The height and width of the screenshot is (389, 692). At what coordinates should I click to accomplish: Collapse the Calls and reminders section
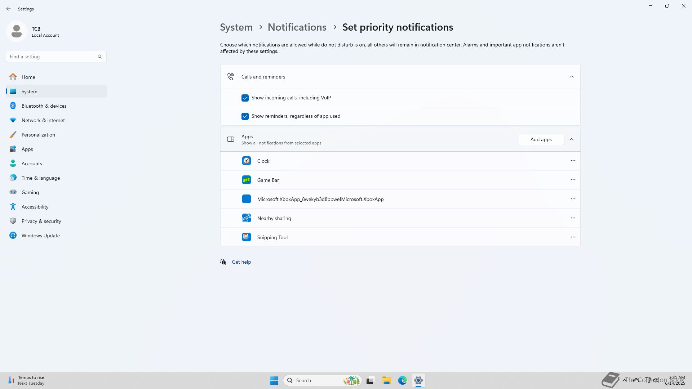pyautogui.click(x=571, y=77)
